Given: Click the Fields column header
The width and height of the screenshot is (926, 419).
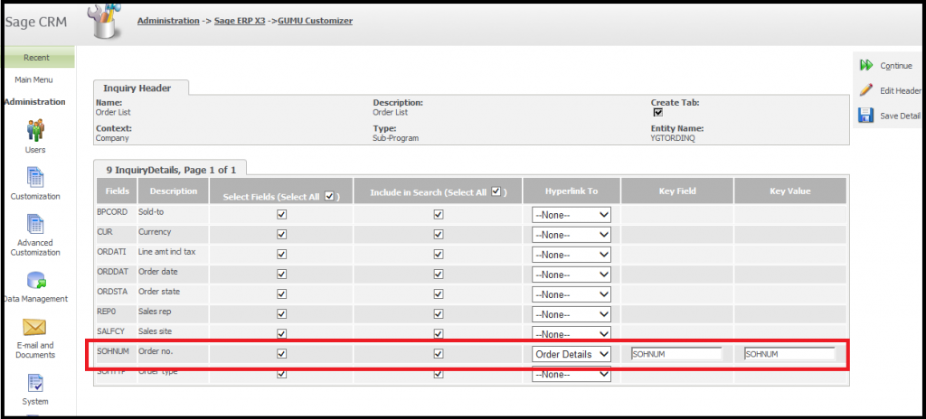Looking at the screenshot, I should pyautogui.click(x=117, y=191).
